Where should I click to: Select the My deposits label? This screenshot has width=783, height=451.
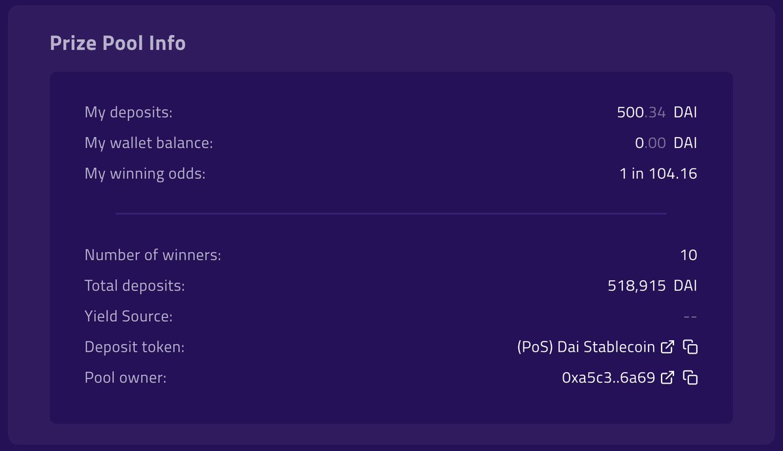pos(129,112)
